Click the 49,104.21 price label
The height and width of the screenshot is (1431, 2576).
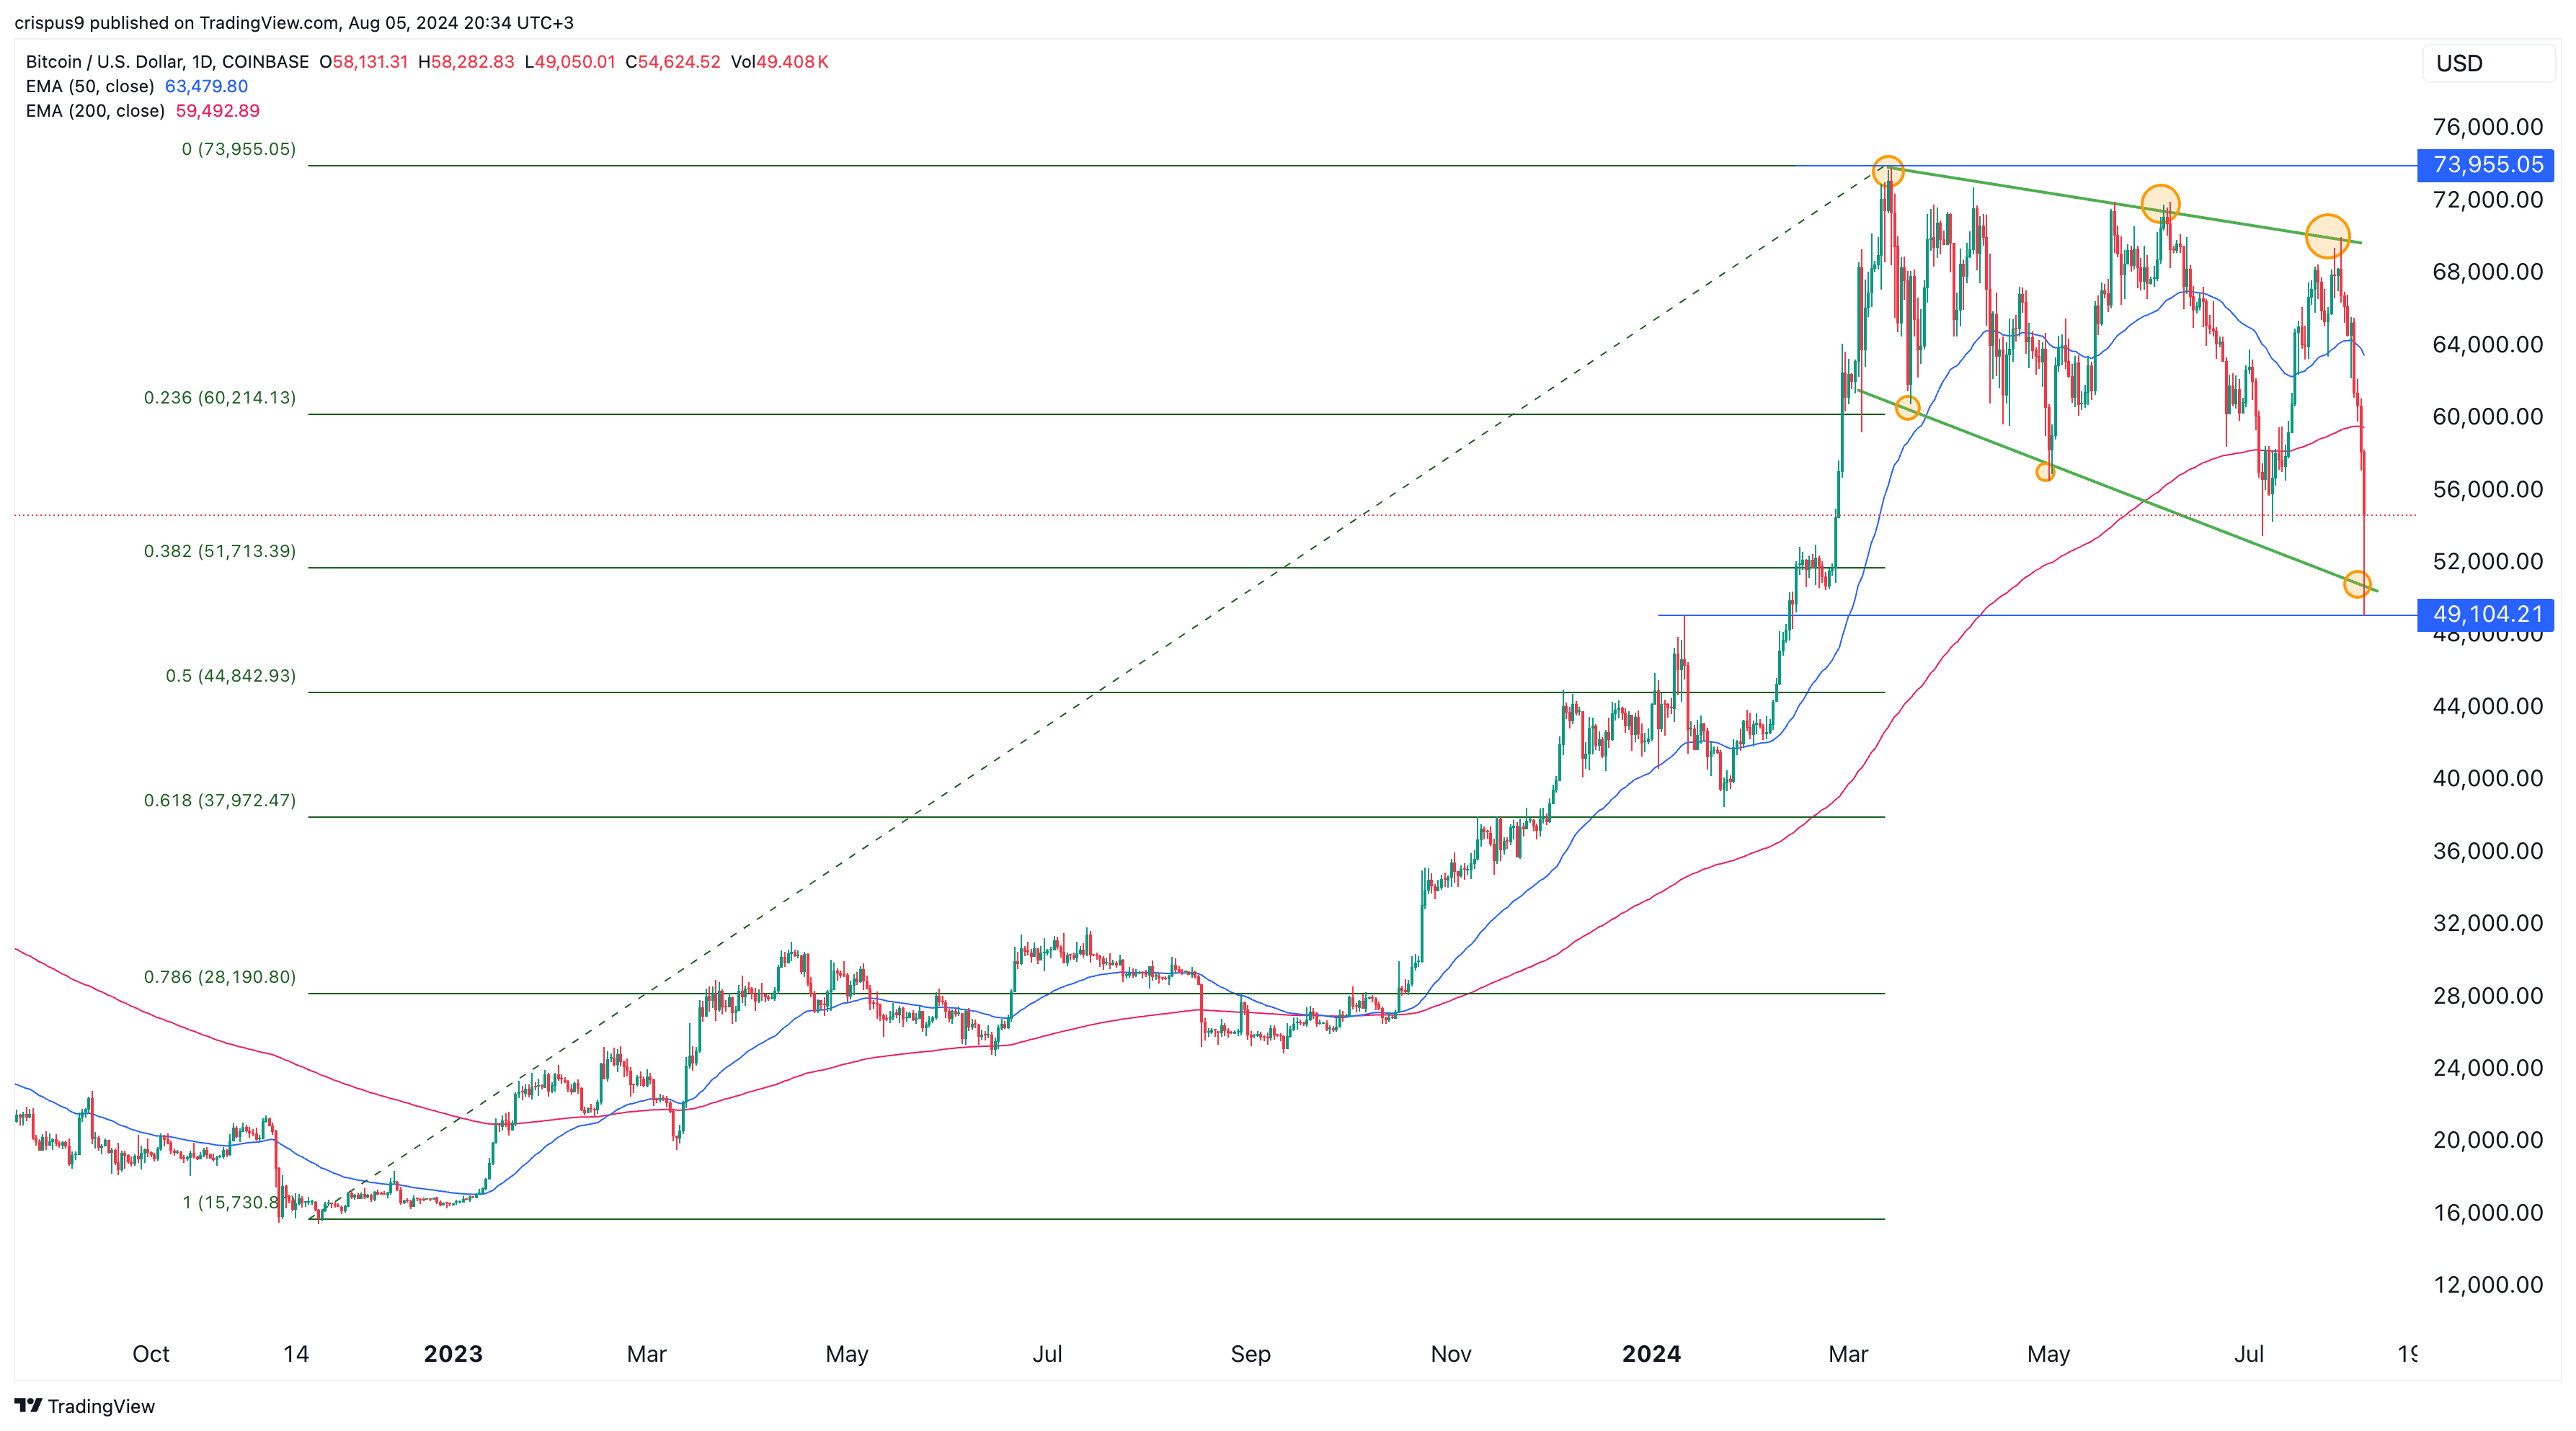[2485, 614]
